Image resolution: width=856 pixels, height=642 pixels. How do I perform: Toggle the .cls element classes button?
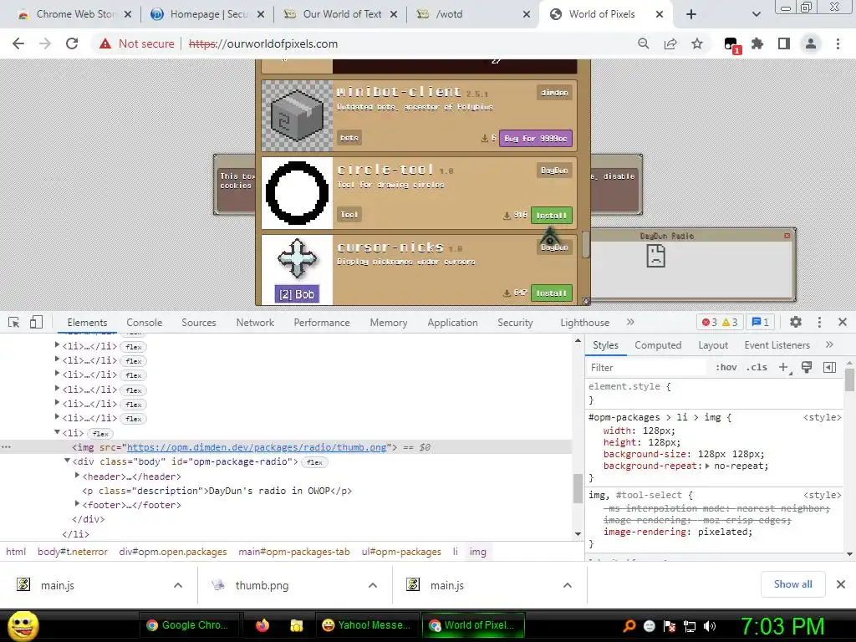(757, 368)
